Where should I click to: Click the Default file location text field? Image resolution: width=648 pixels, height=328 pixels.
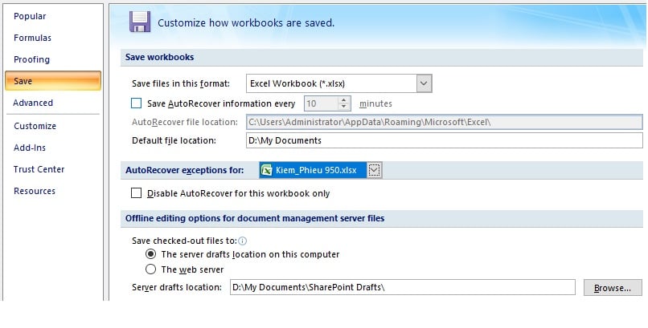point(444,140)
